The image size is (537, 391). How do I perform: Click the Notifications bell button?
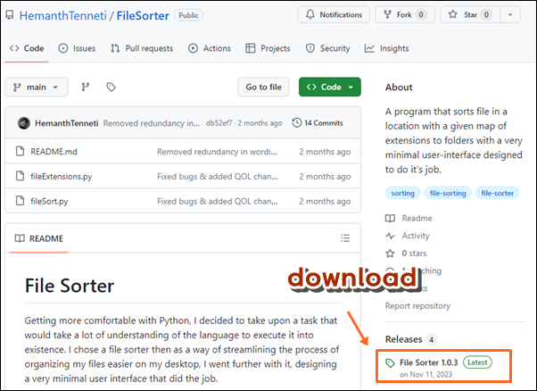(334, 15)
